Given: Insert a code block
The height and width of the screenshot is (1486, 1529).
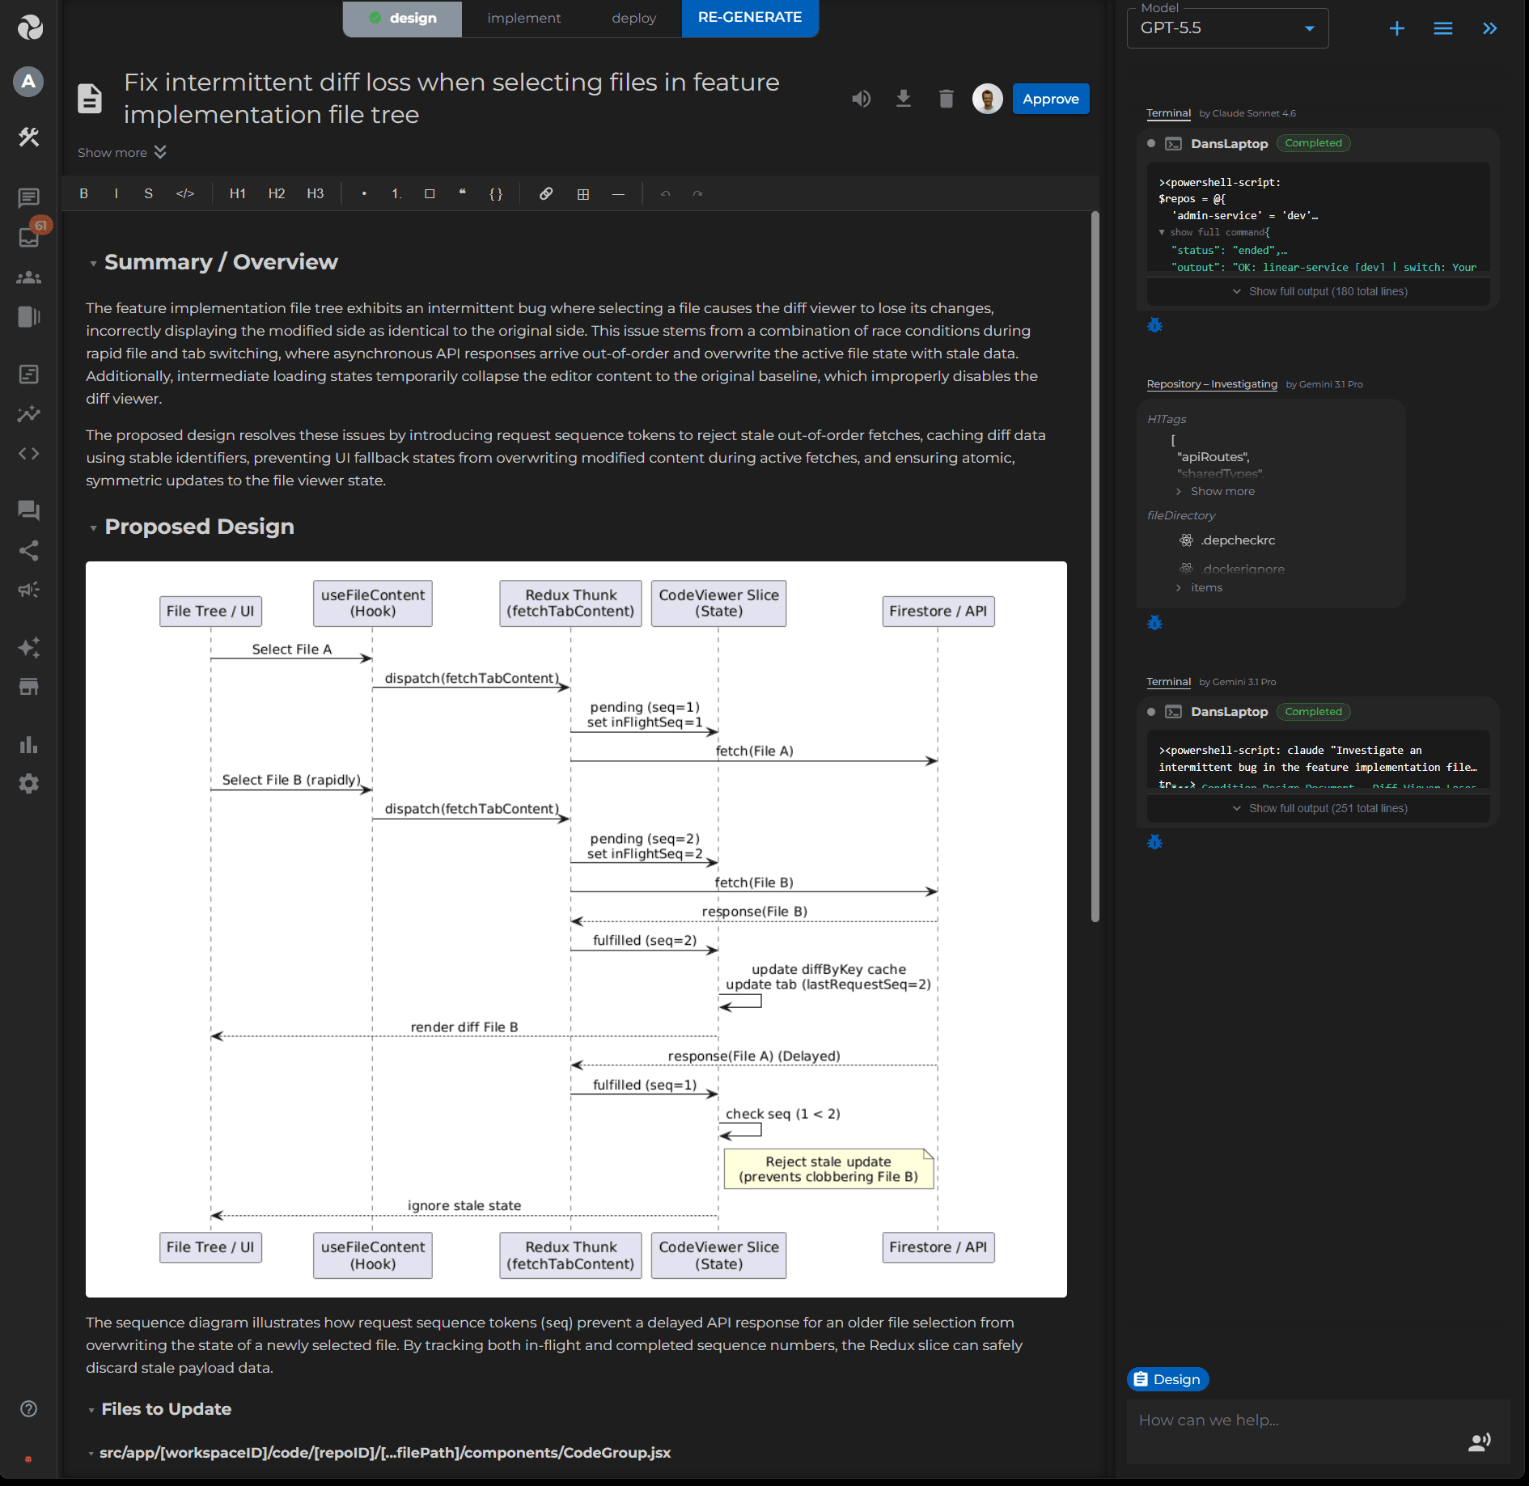Looking at the screenshot, I should click(496, 193).
